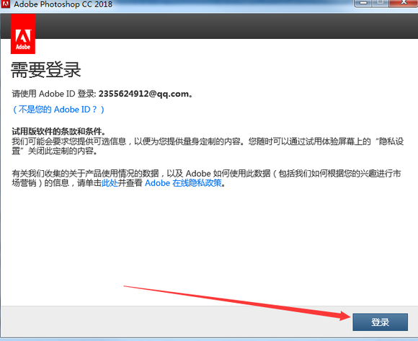Open the 不是您的 Adobe ID? link
Viewport: 418px width, 341px height.
(58, 110)
